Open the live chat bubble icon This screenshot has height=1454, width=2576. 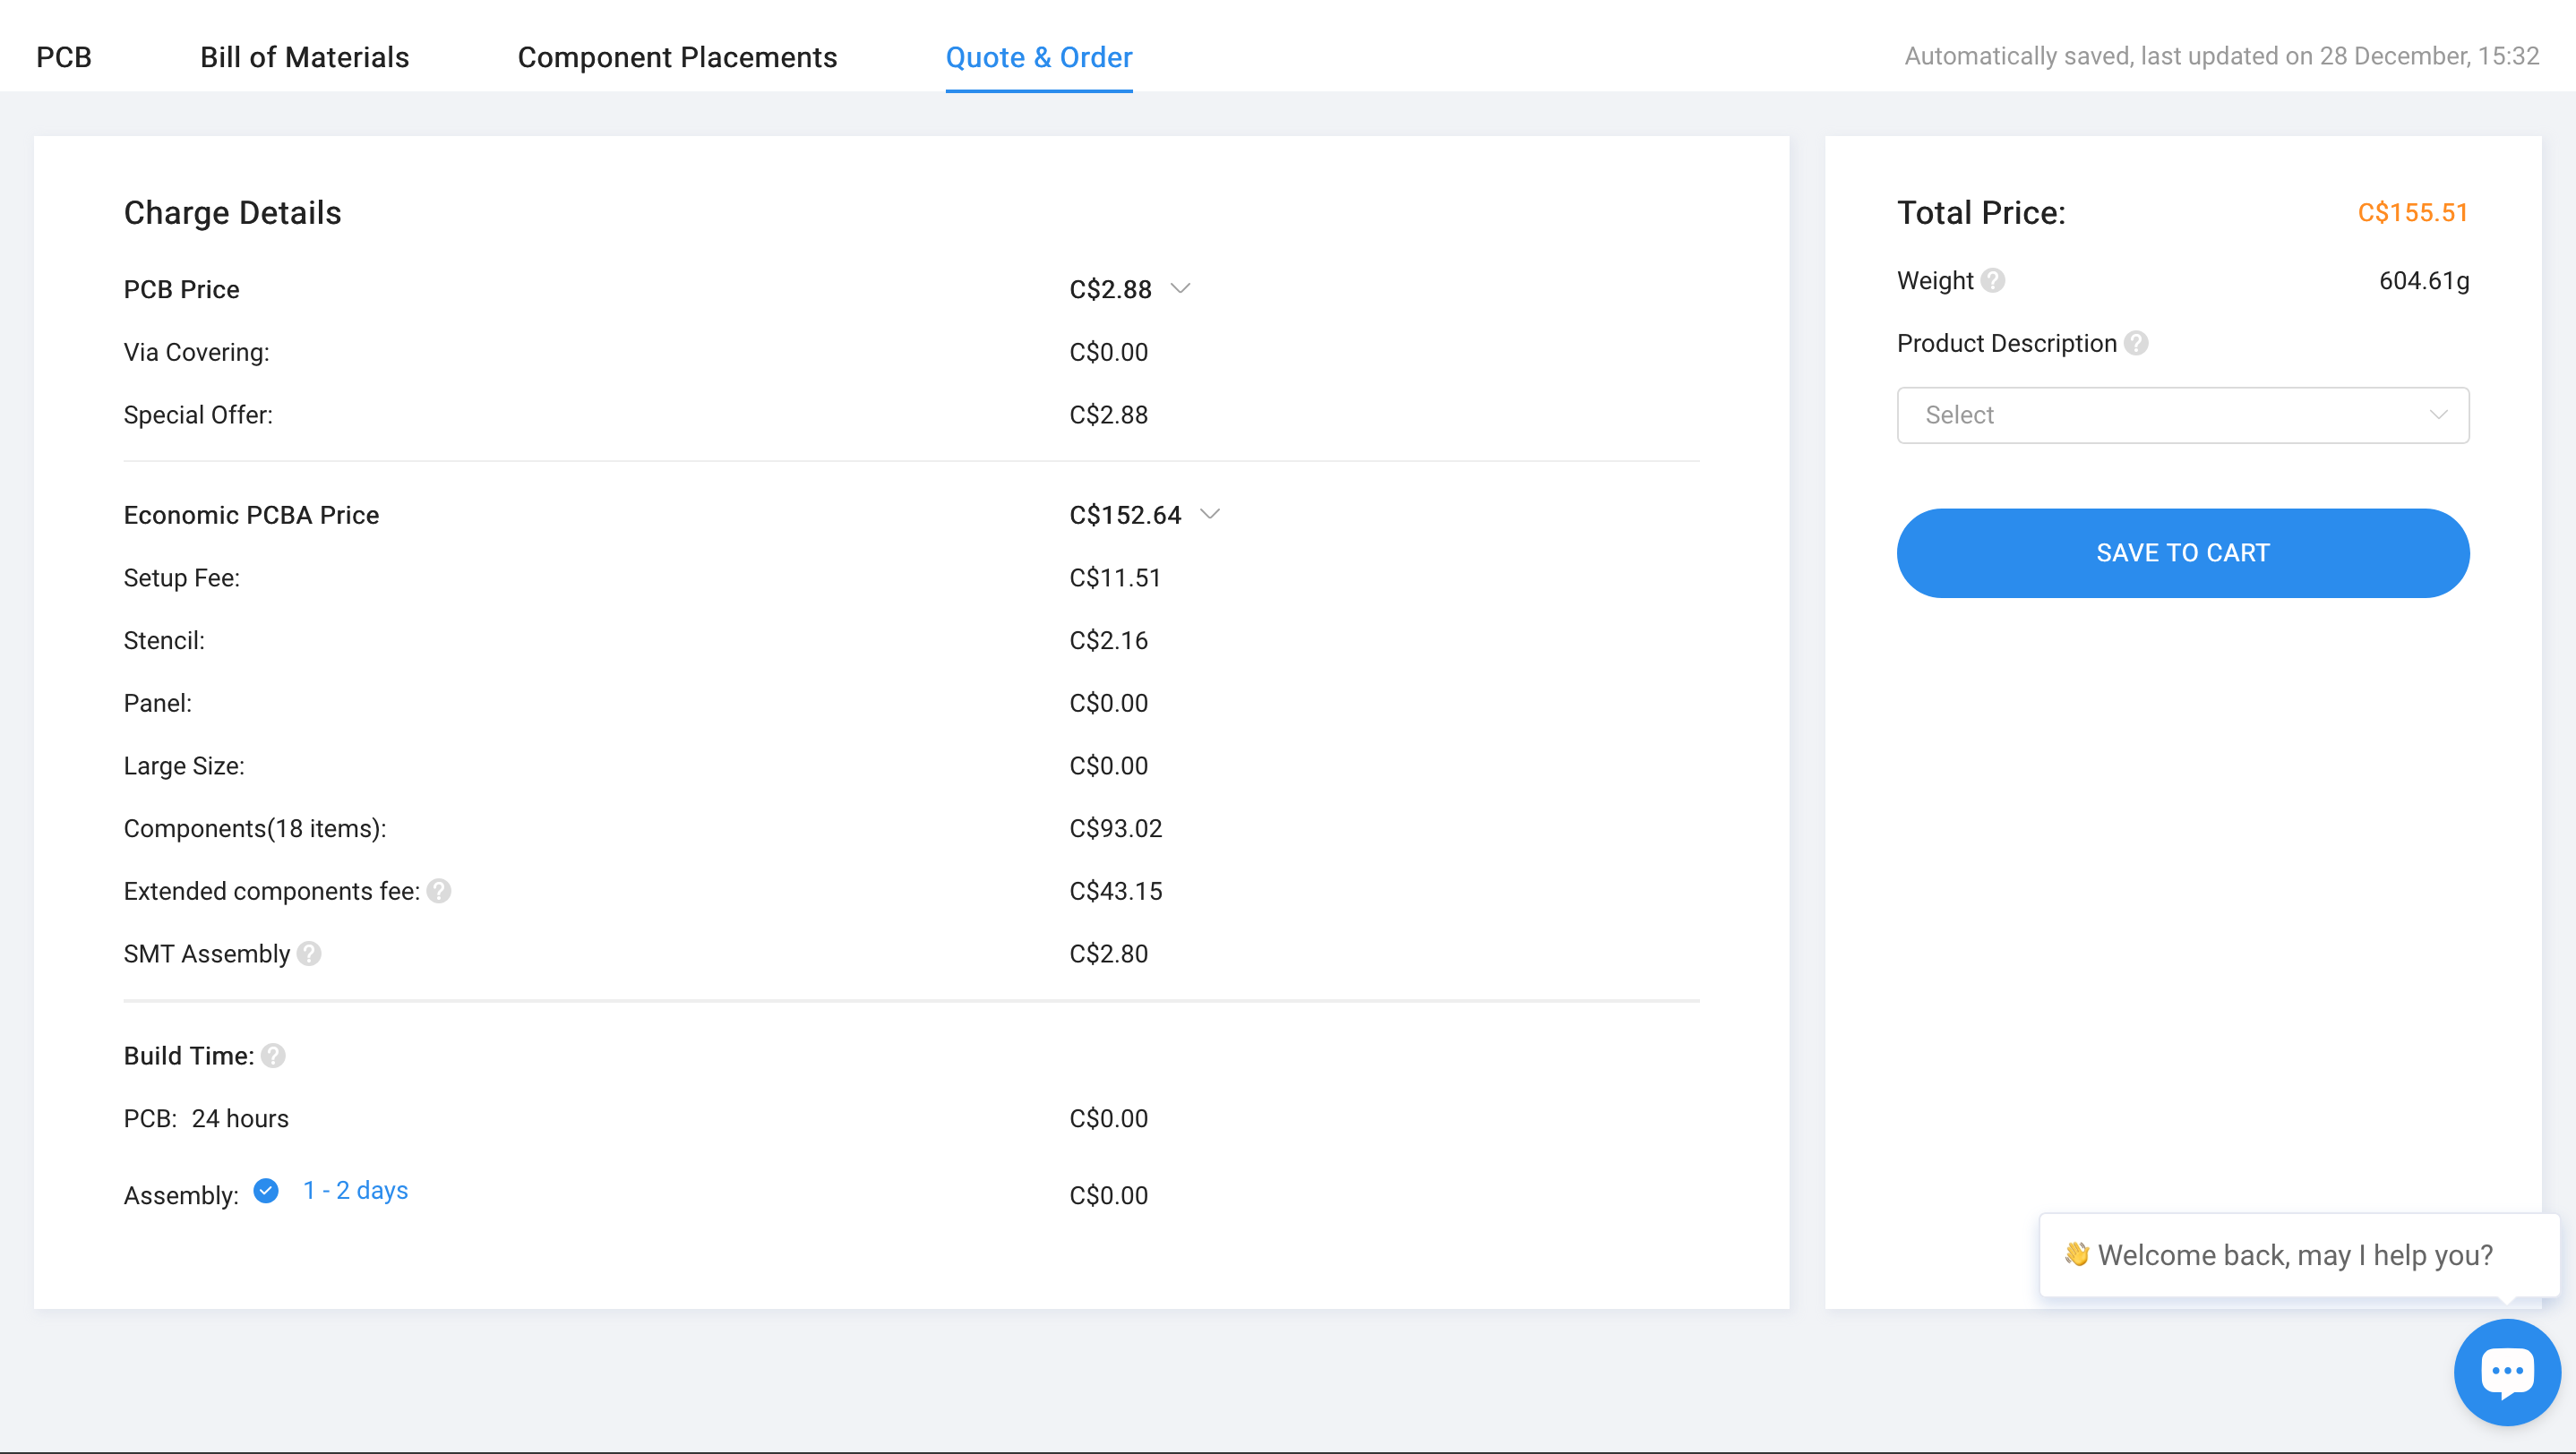[x=2506, y=1372]
